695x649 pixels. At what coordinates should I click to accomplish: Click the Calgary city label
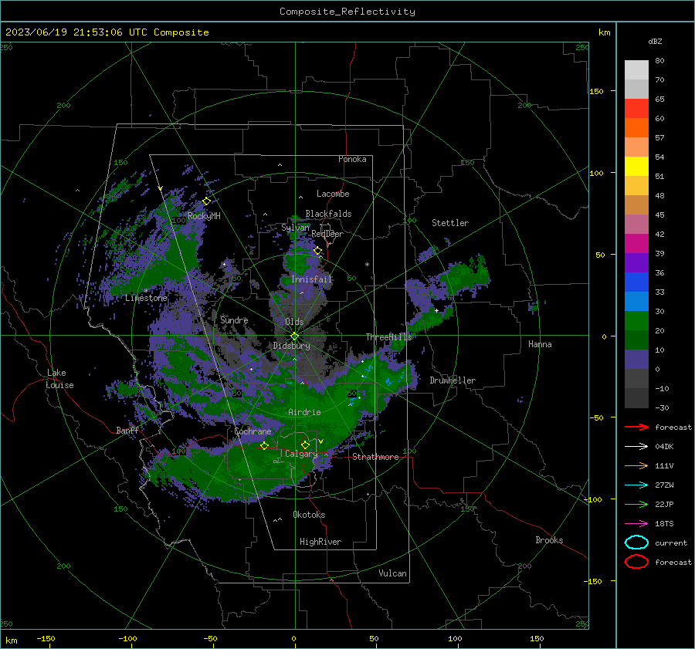click(x=301, y=454)
